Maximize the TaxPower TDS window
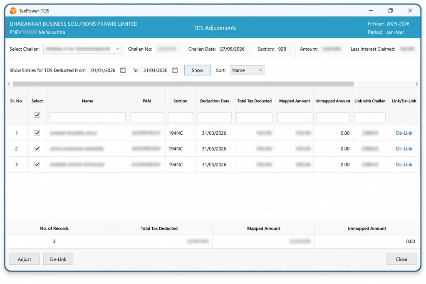The height and width of the screenshot is (284, 426). (x=390, y=10)
